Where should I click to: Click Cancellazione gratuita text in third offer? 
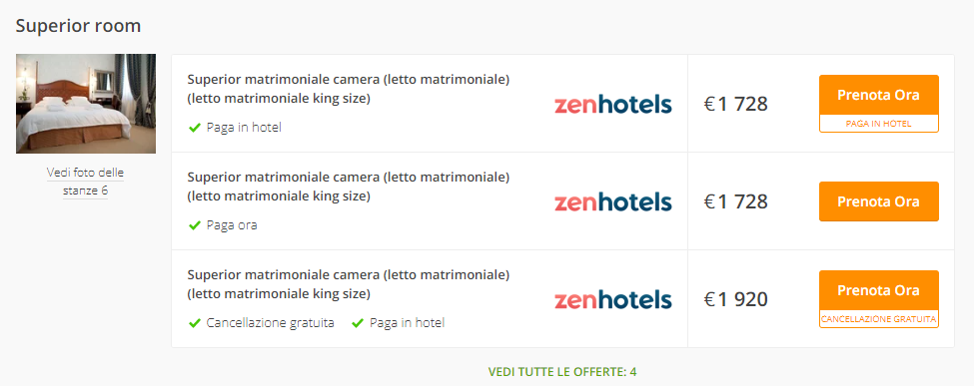point(270,323)
